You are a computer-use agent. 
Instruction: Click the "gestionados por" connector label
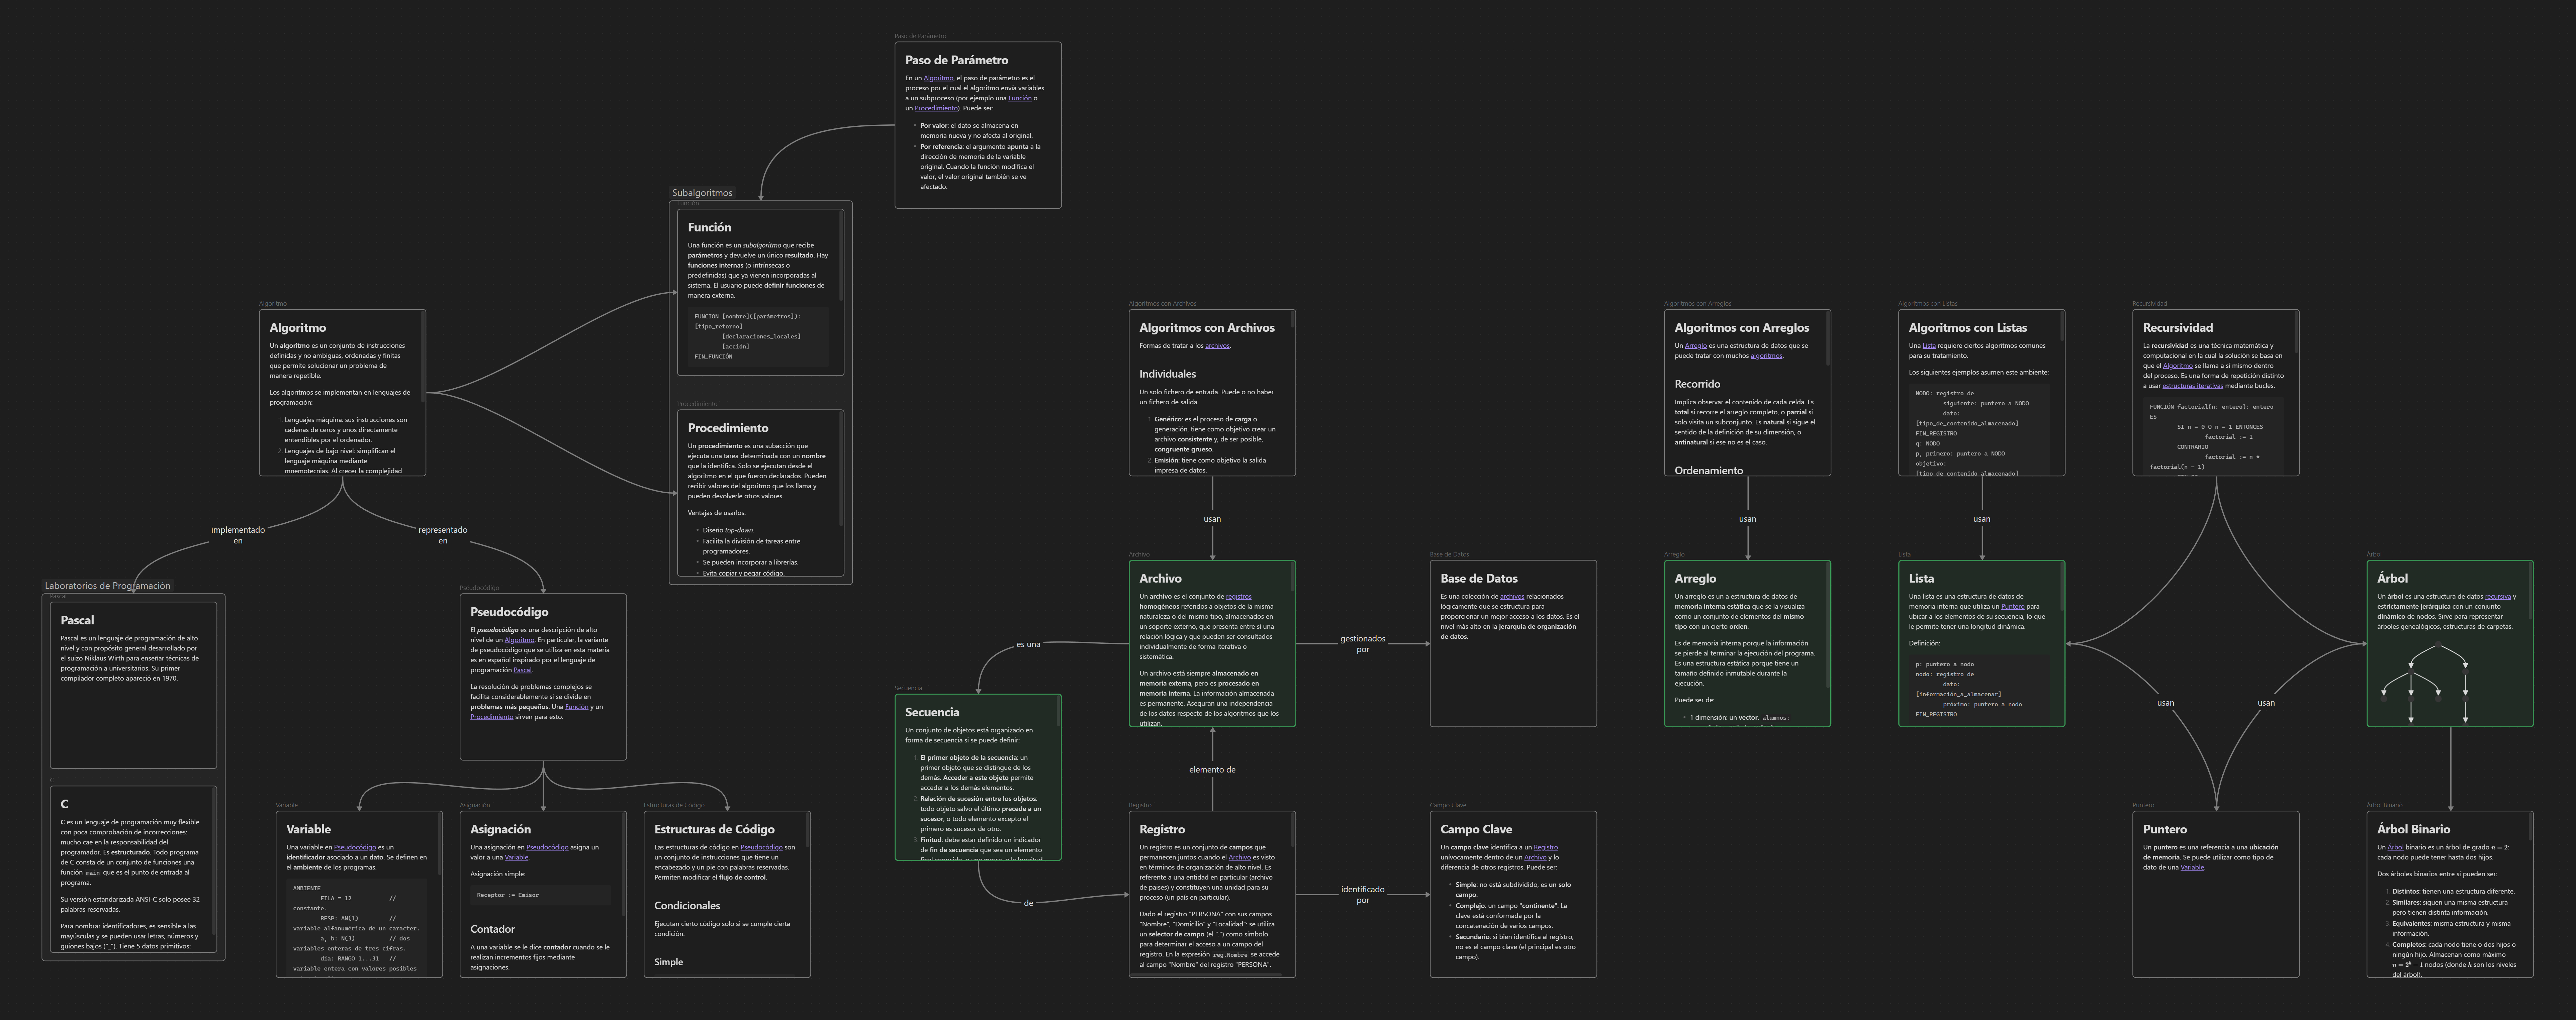click(1363, 644)
